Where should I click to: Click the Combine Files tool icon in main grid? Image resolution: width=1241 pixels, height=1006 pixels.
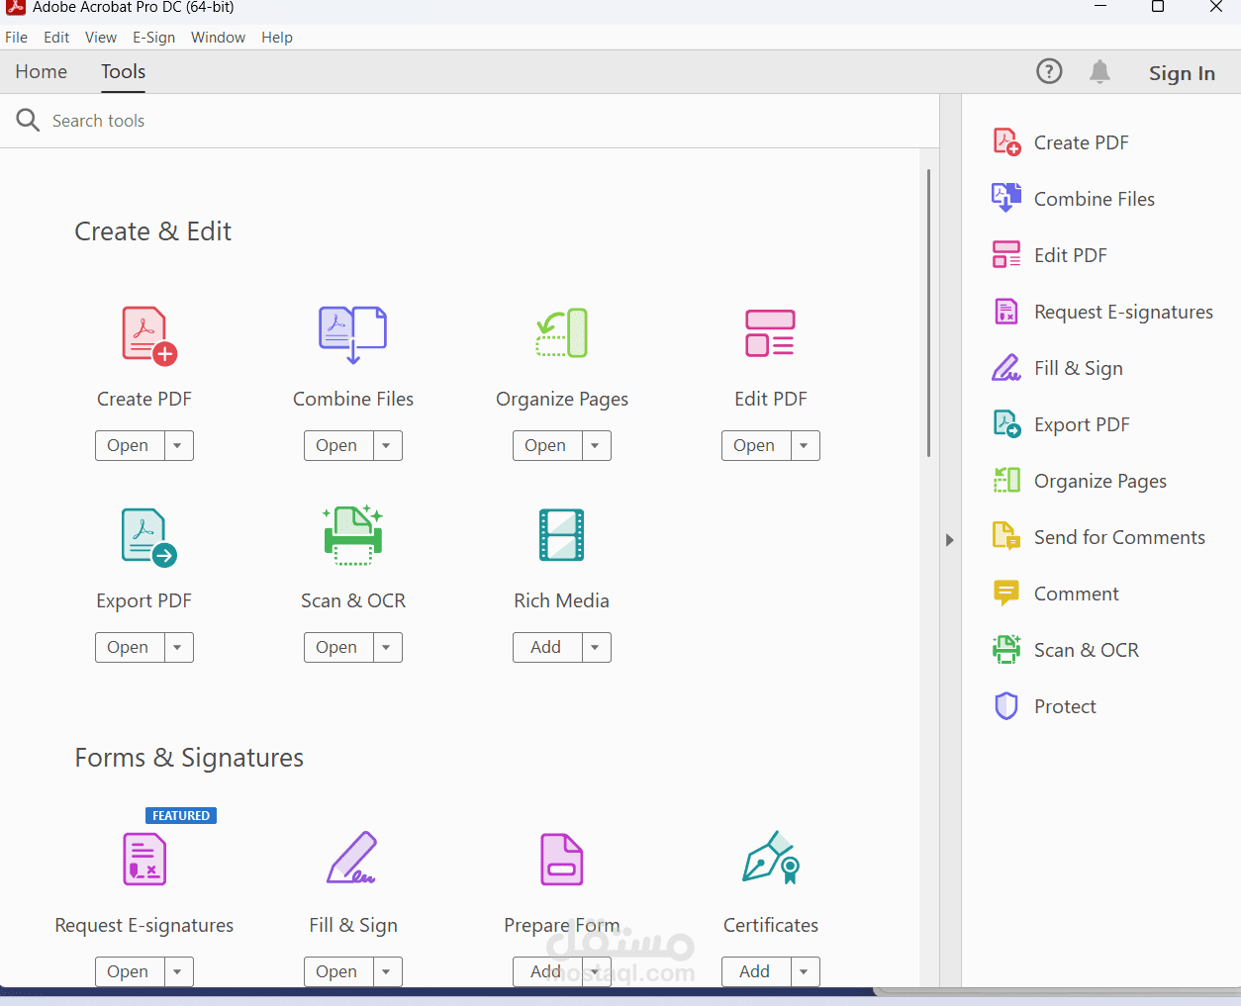point(352,335)
